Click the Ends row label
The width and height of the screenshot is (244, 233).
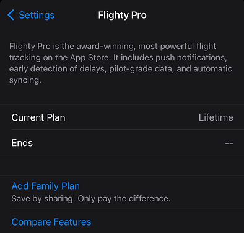click(22, 143)
